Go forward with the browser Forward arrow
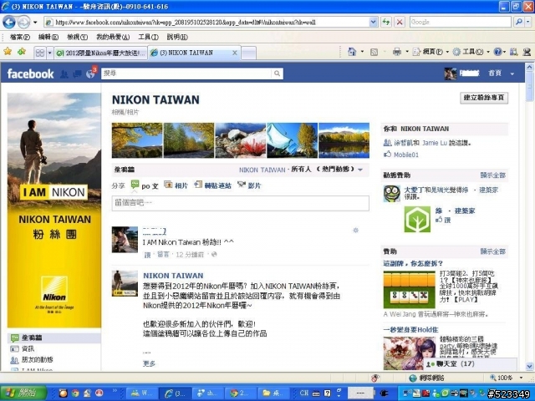Image resolution: width=535 pixels, height=401 pixels. 23,23
